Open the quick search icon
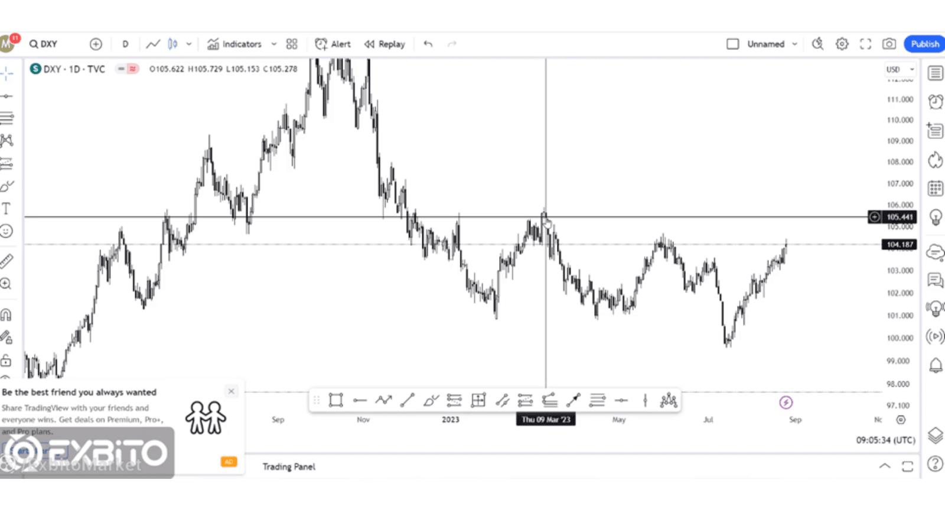This screenshot has height=532, width=945. click(818, 44)
